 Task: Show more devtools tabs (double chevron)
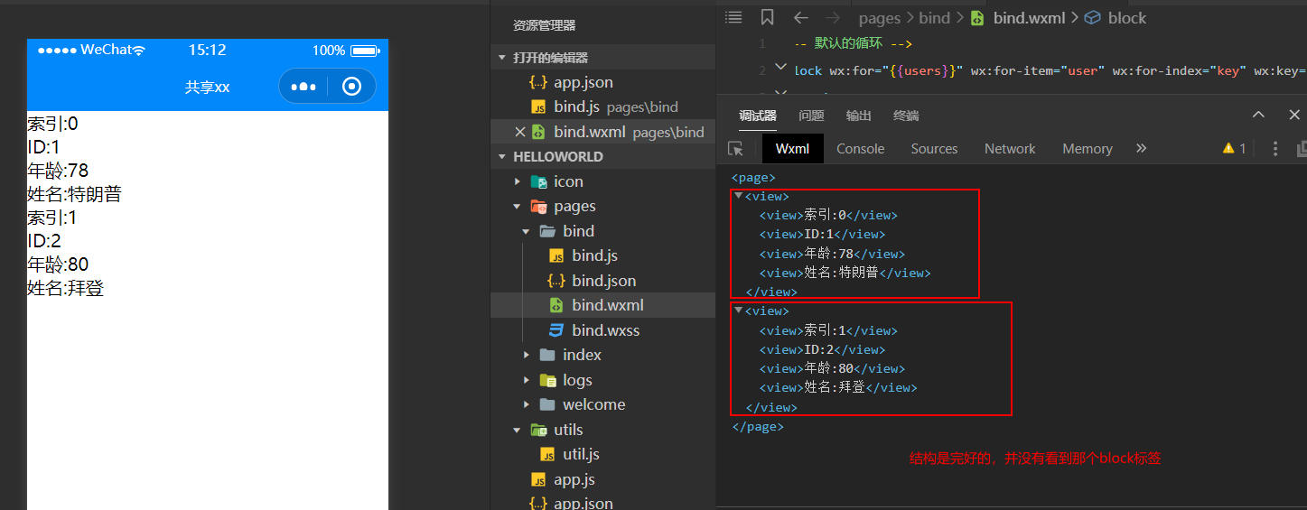click(1141, 148)
